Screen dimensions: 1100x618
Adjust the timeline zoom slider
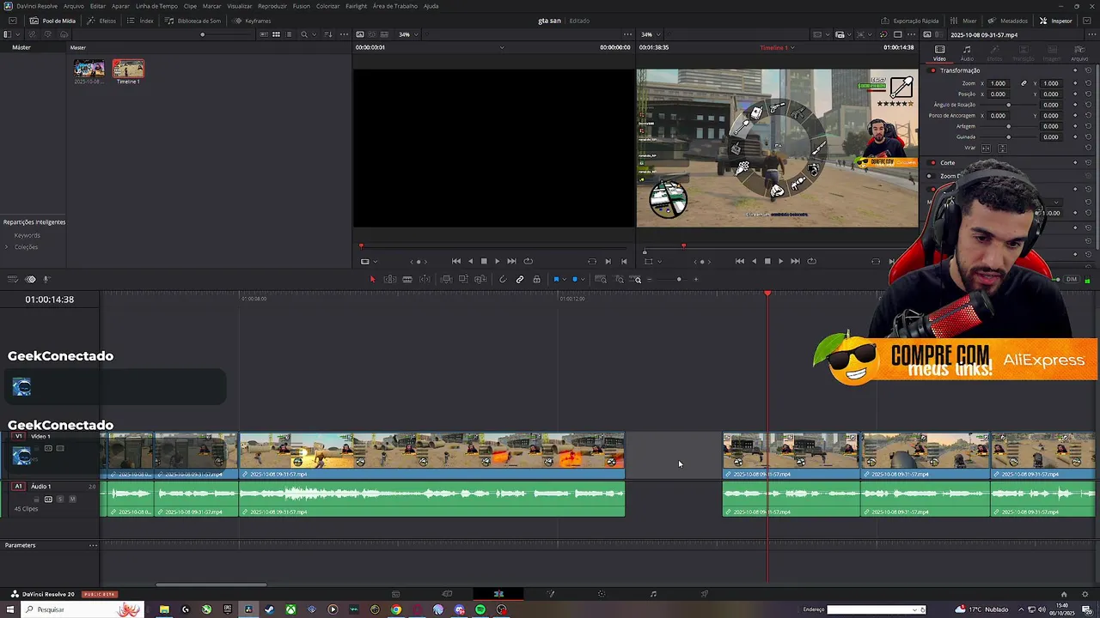coord(679,279)
